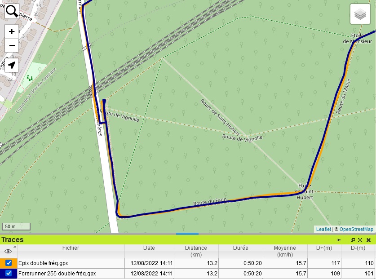376x279 pixels.
Task: Open the OpenStreetMap copyright link
Action: pos(356,229)
